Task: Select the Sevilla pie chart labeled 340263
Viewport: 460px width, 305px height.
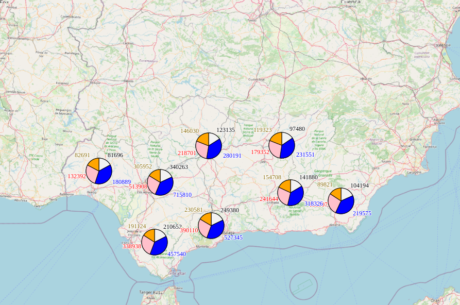Action: (160, 182)
